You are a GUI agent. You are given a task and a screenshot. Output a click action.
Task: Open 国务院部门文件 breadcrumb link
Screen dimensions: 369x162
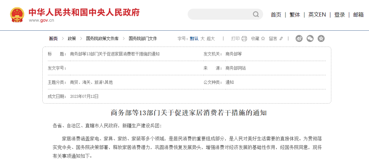[143, 39]
